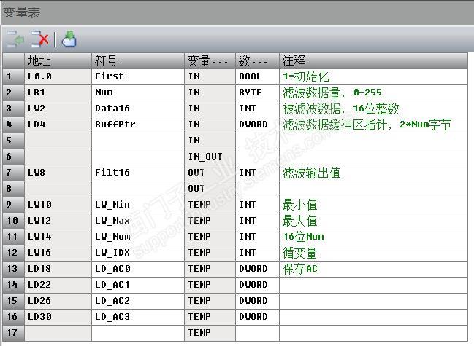This screenshot has height=346, width=474.
Task: Click the symbol cell 'LD_AC2'
Action: pyautogui.click(x=138, y=301)
